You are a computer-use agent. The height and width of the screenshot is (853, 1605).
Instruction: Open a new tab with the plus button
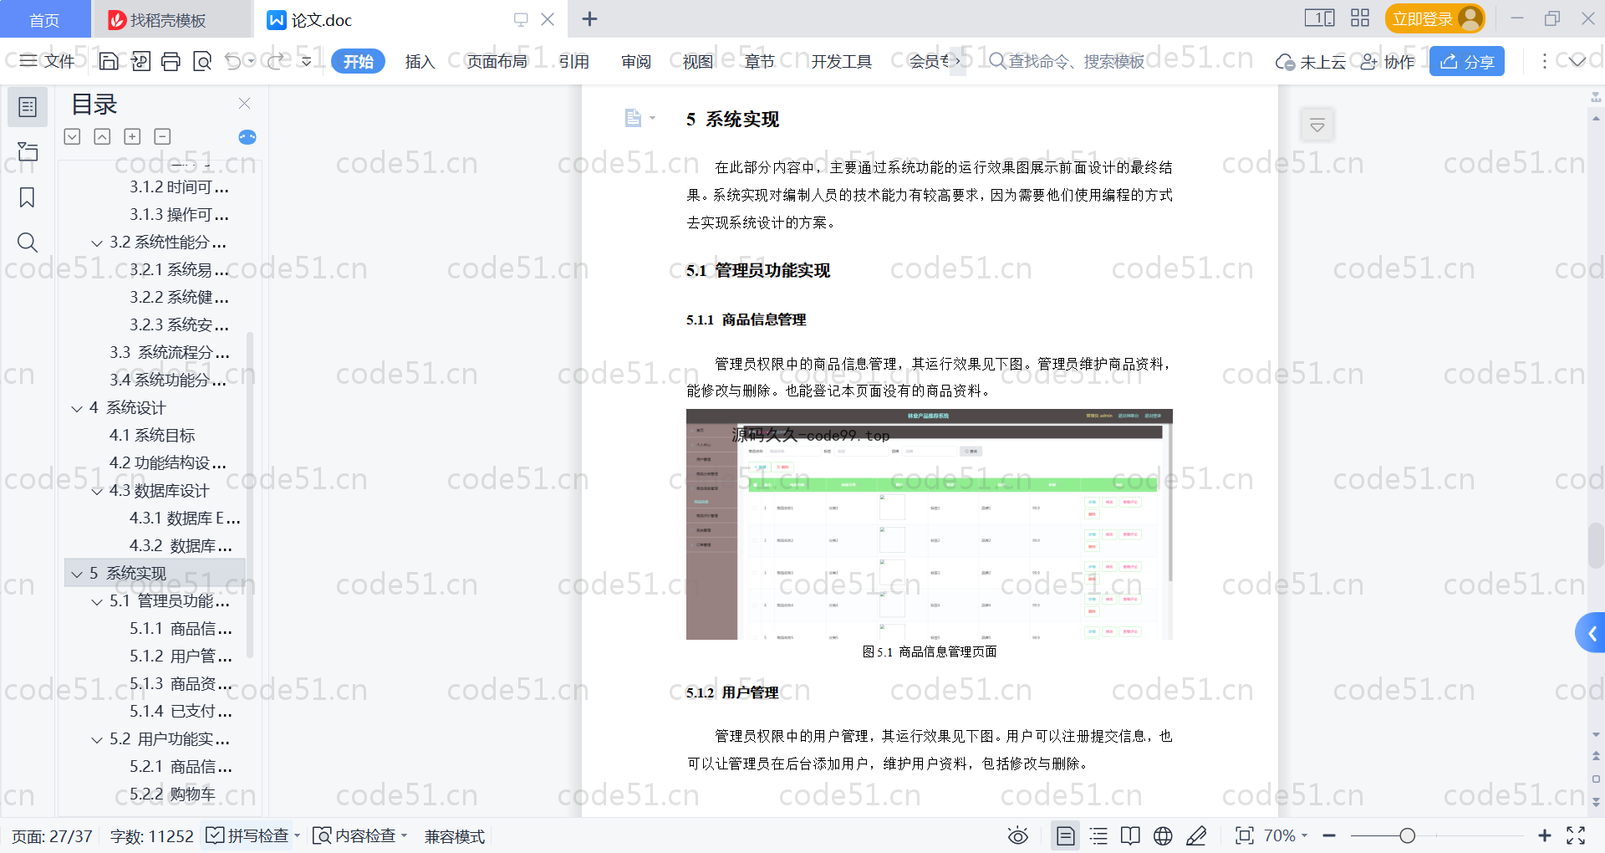pos(589,18)
